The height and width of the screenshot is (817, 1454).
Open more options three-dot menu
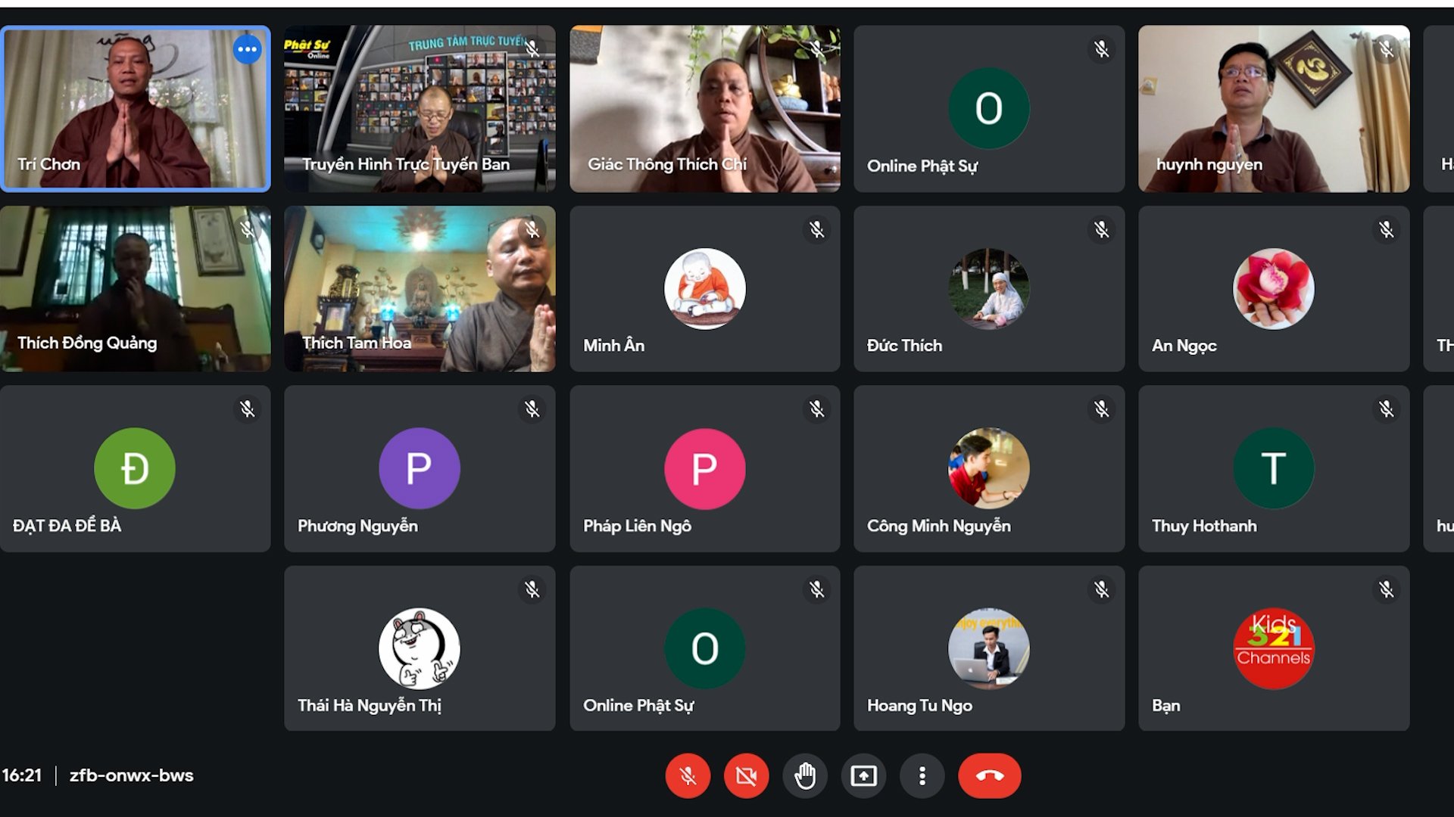922,775
